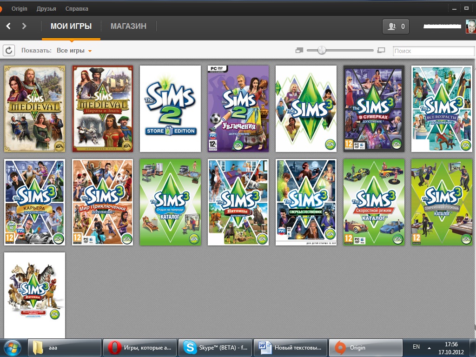Select Sims 3 Все возрасты cover
Screen dimensions: 476x357
point(442,109)
